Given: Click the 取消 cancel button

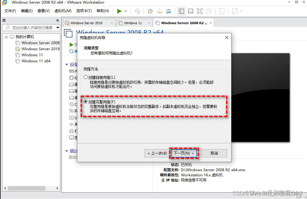Looking at the screenshot, I should click(214, 153).
